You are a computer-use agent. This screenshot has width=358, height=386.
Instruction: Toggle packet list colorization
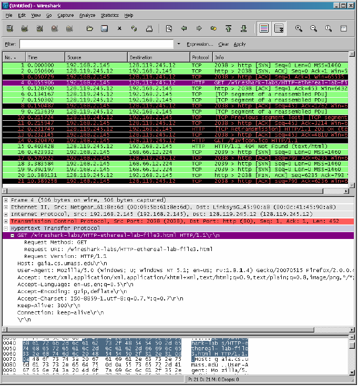coord(264,28)
